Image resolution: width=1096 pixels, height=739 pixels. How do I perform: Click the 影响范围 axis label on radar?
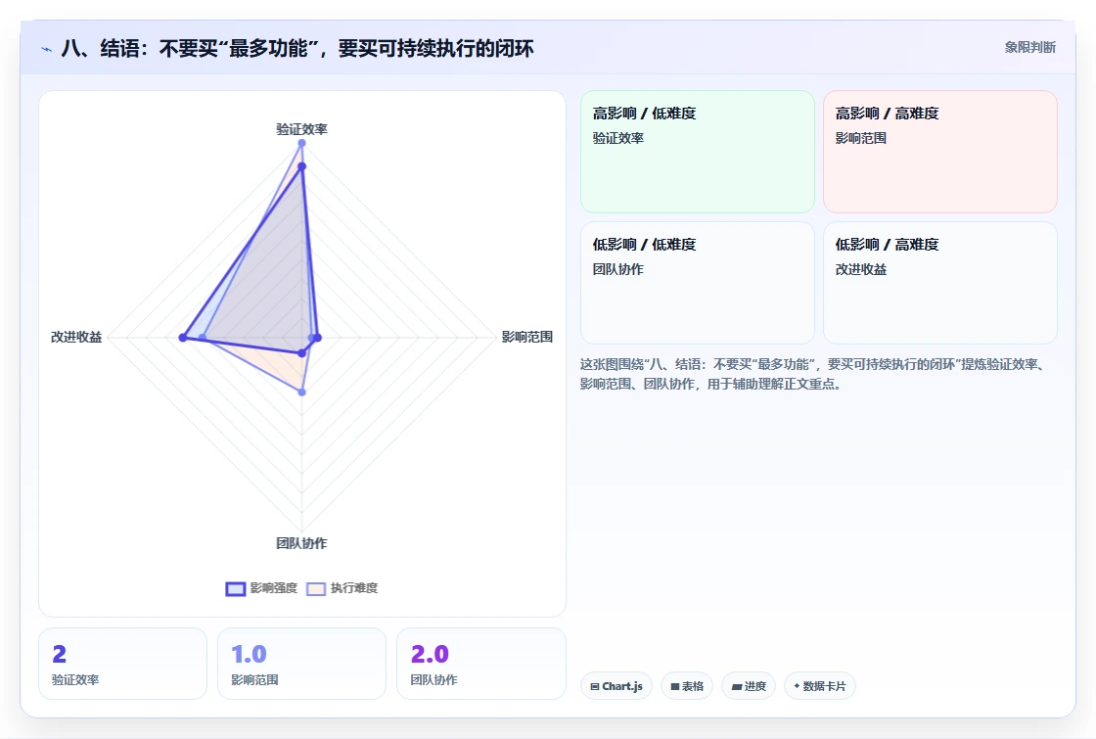click(527, 337)
